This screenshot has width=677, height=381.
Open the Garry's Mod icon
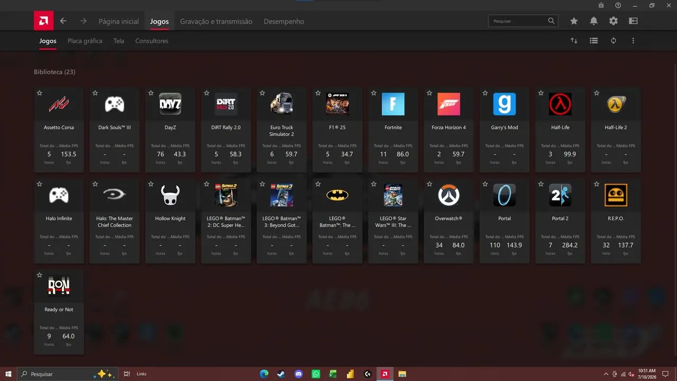click(505, 104)
